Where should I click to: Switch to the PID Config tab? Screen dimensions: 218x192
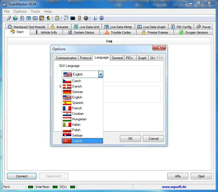(181, 27)
